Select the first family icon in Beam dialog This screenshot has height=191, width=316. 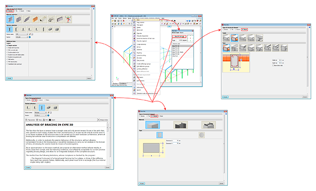coord(226,38)
